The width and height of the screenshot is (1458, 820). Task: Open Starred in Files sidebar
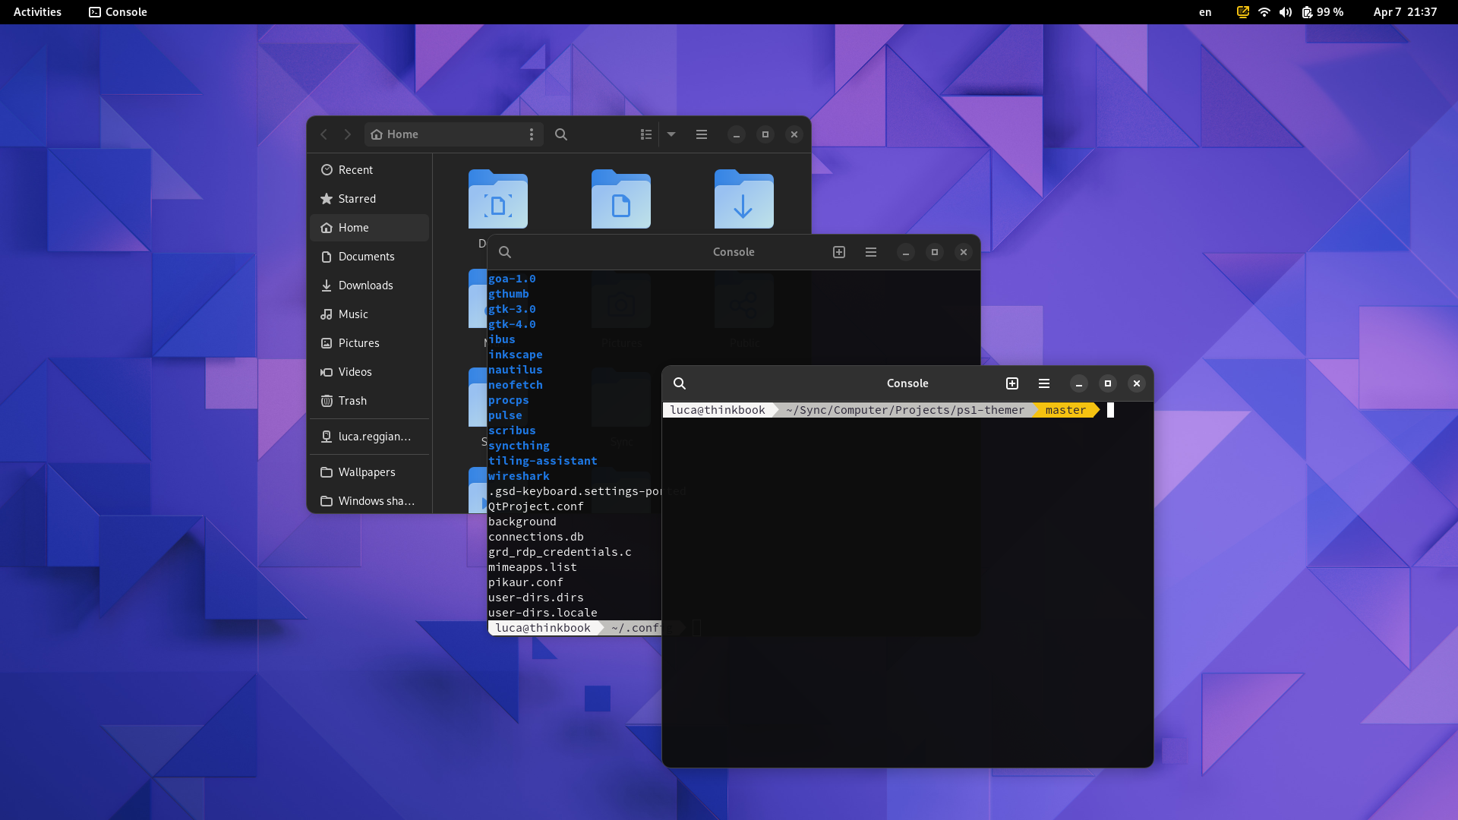(357, 199)
